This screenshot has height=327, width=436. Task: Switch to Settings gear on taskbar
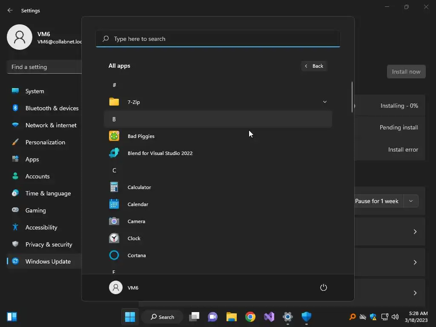[288, 317]
